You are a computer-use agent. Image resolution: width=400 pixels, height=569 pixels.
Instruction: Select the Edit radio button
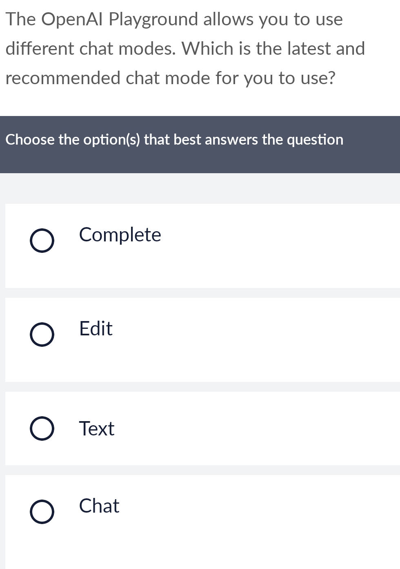(42, 335)
